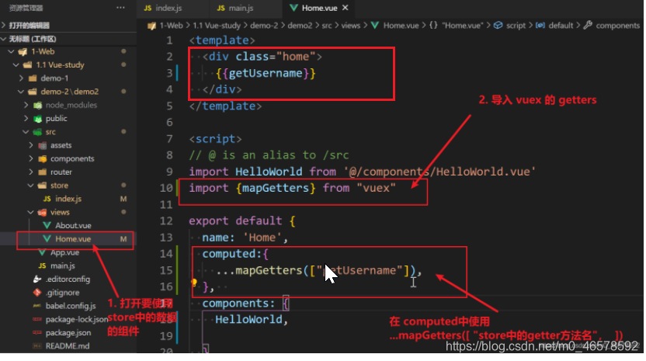
Task: Place cursor on mapGetters in import line
Action: [x=275, y=189]
